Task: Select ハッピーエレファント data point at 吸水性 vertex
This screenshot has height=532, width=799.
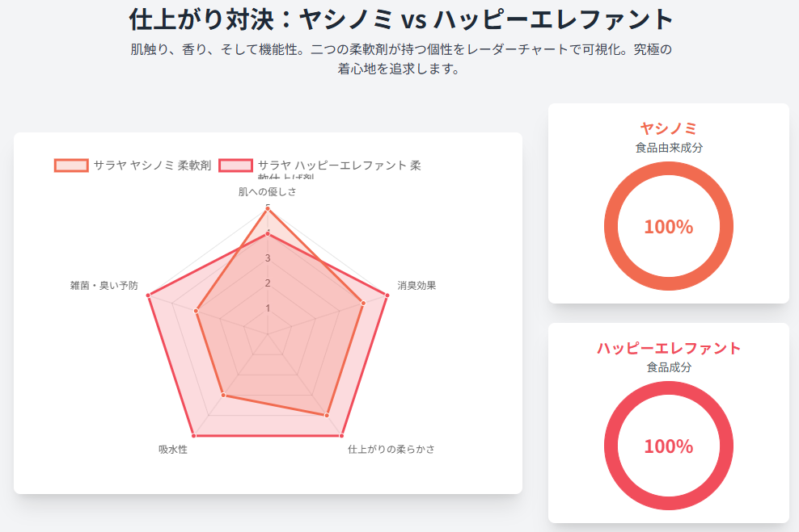Action: point(193,435)
